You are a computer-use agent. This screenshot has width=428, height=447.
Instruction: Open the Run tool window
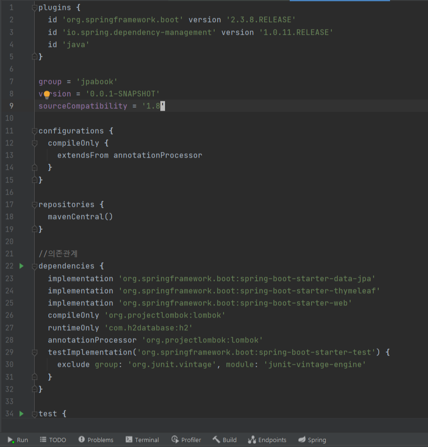18,439
